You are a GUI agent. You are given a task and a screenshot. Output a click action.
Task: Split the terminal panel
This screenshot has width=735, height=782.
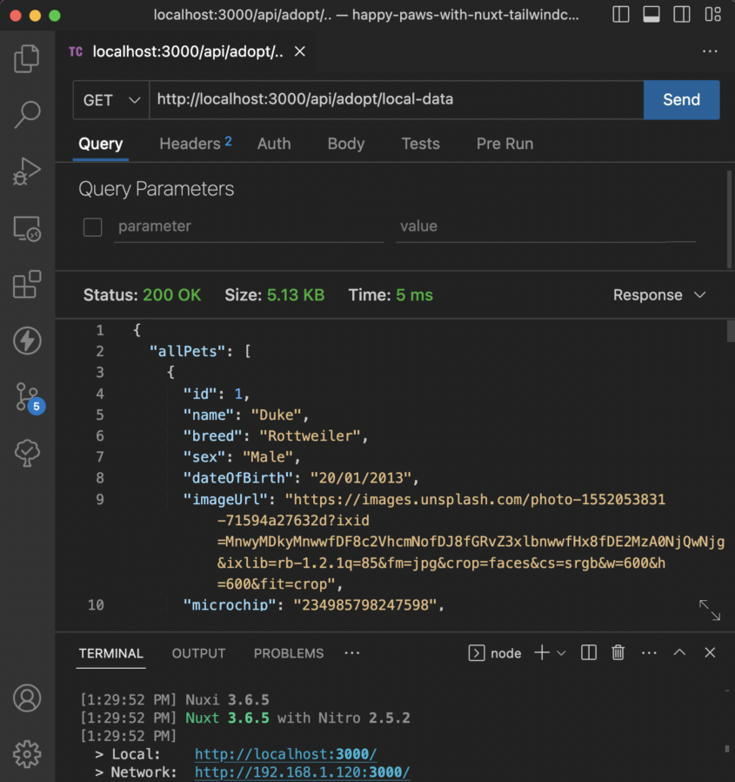click(588, 652)
